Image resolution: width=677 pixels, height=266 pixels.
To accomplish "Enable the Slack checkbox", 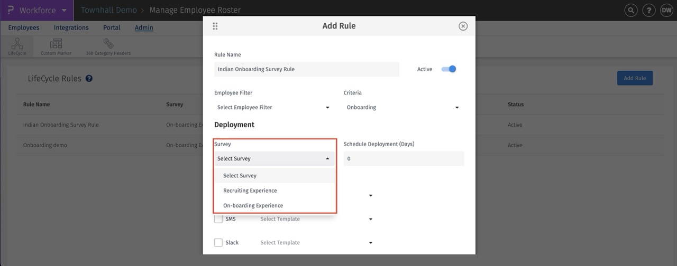I will pyautogui.click(x=218, y=243).
